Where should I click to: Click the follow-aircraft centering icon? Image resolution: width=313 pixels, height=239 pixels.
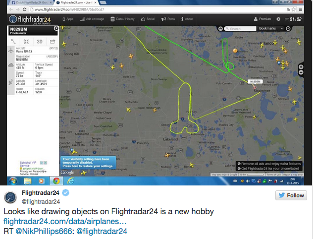tap(26, 42)
